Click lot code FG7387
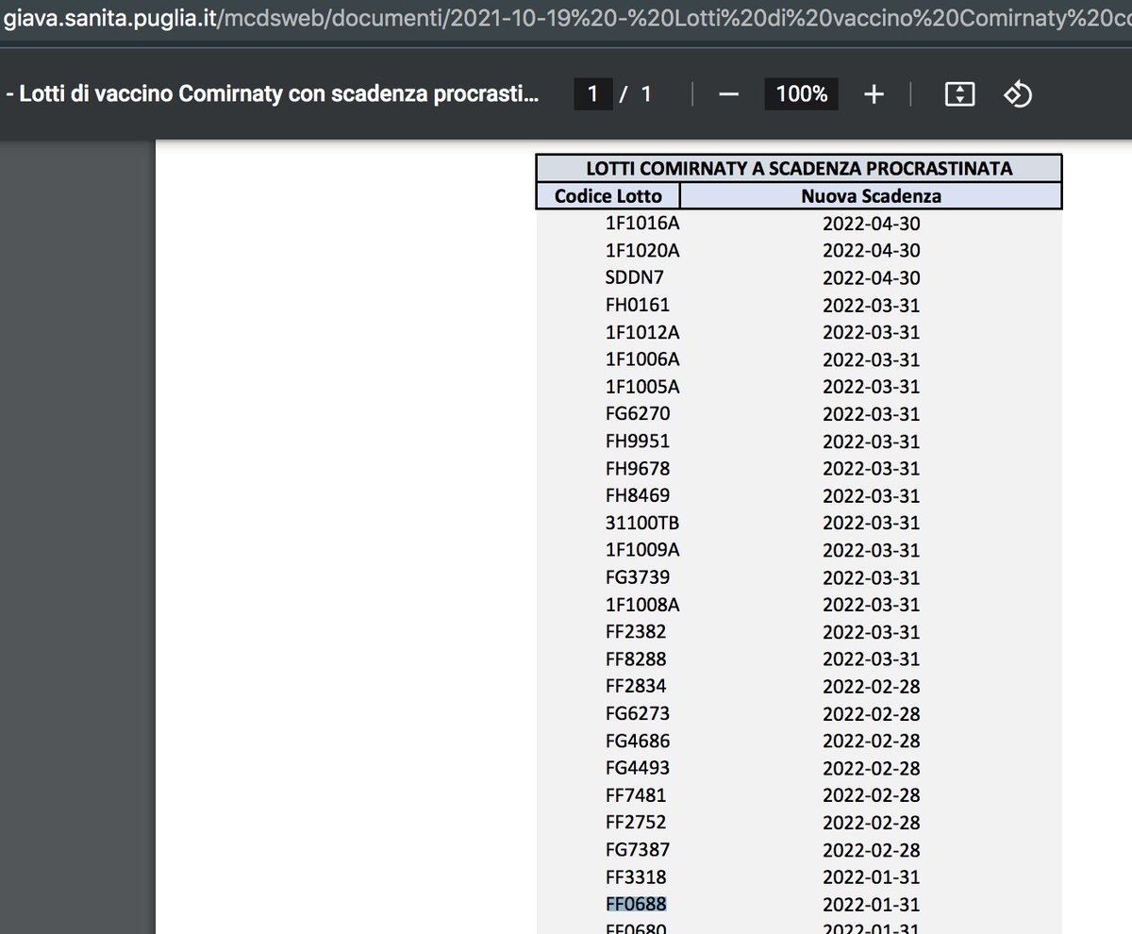This screenshot has width=1132, height=934. point(639,850)
